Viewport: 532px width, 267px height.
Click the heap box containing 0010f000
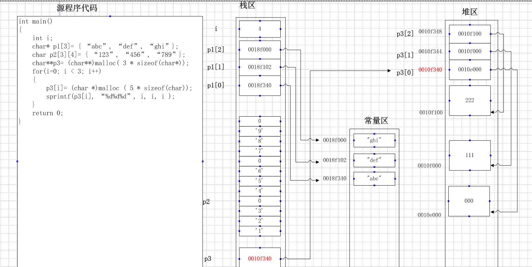pyautogui.click(x=470, y=51)
